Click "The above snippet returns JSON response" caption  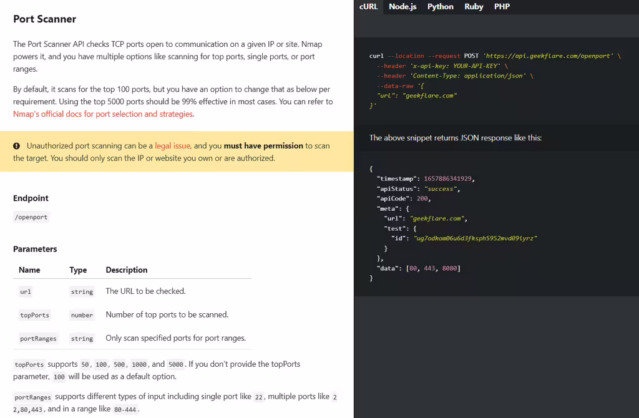pyautogui.click(x=456, y=138)
